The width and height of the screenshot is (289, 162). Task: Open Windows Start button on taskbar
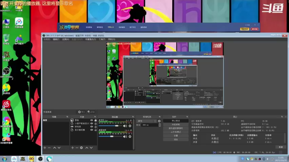tap(4, 159)
